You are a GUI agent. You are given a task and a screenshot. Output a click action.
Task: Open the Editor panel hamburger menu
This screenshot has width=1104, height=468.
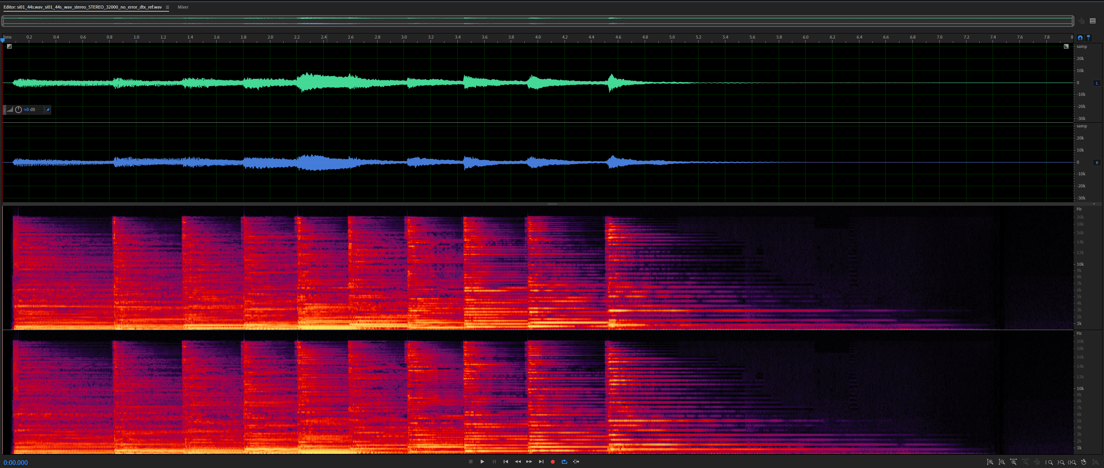167,7
